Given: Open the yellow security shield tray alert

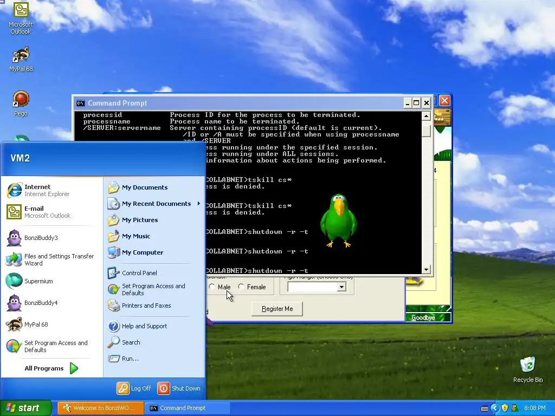Looking at the screenshot, I should click(x=505, y=408).
